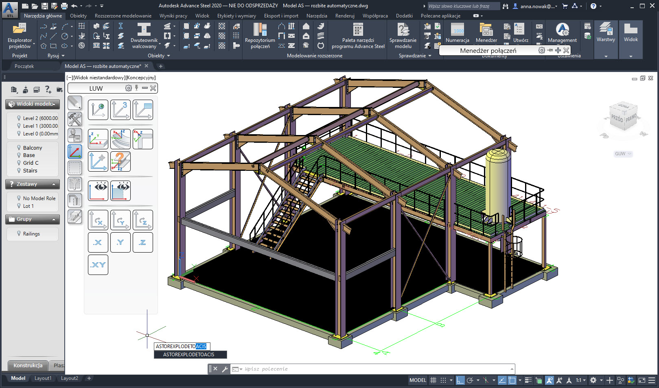Select the .XY point filter button

coord(98,265)
